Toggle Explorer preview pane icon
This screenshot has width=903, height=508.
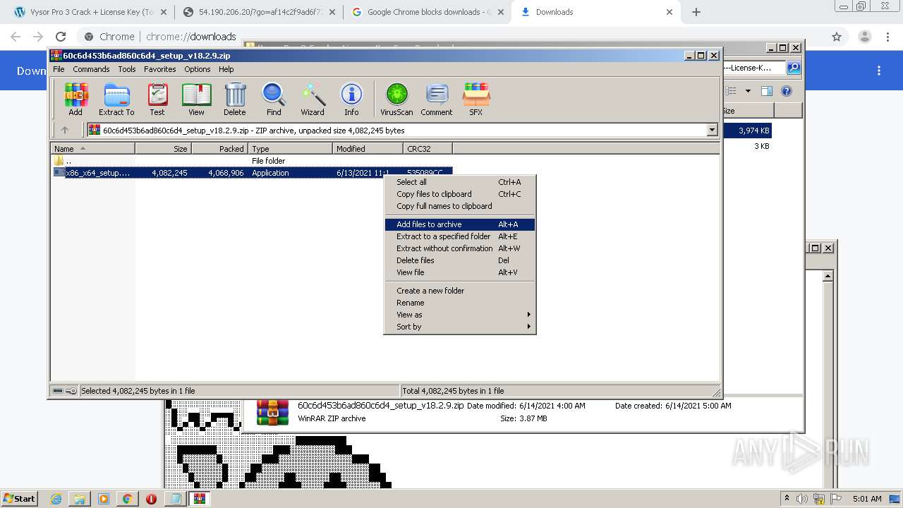[767, 91]
